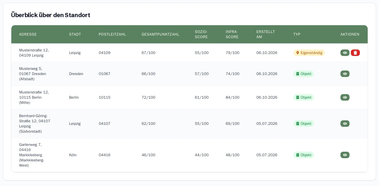
Task: Sort by the Postleitzahl column header
Action: (112, 34)
